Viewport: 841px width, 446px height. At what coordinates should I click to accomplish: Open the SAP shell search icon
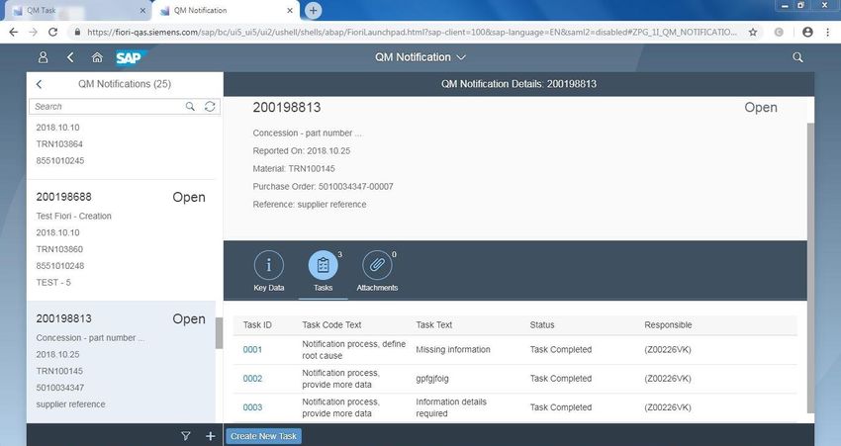(x=797, y=57)
